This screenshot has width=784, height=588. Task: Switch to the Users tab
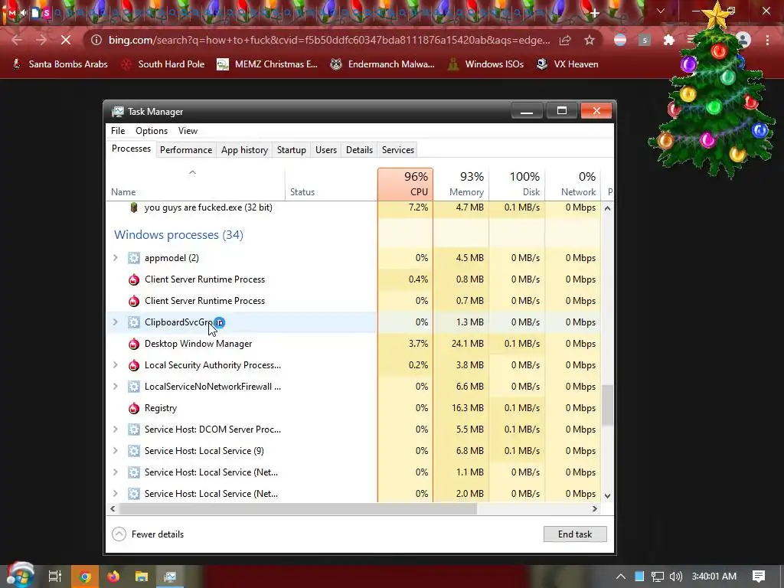326,150
